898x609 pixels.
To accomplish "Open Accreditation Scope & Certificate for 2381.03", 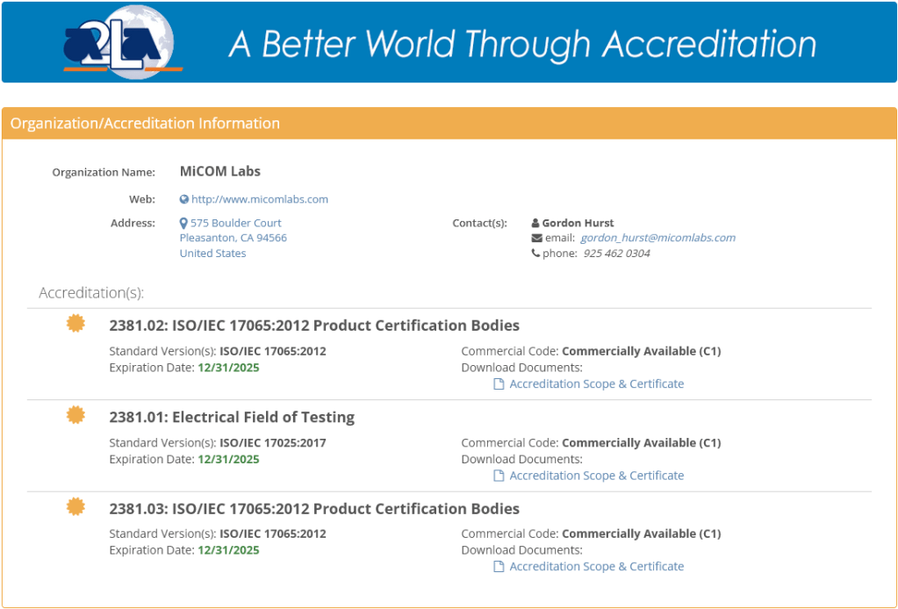I will click(597, 566).
